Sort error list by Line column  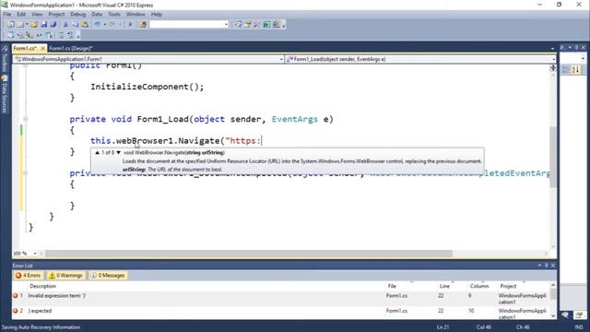tap(444, 287)
